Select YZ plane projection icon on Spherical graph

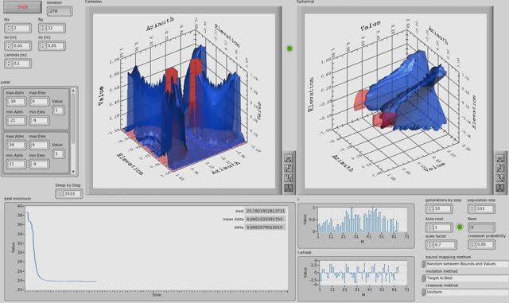[500, 178]
